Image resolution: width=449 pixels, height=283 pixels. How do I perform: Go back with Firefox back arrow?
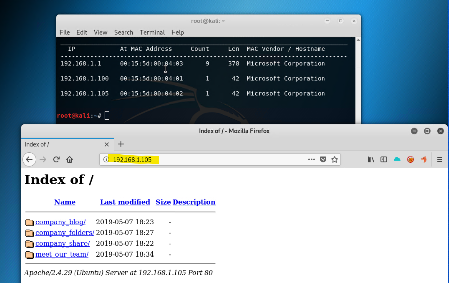29,160
